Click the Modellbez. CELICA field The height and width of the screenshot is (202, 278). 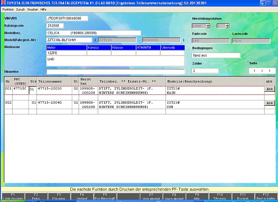(x=94, y=33)
